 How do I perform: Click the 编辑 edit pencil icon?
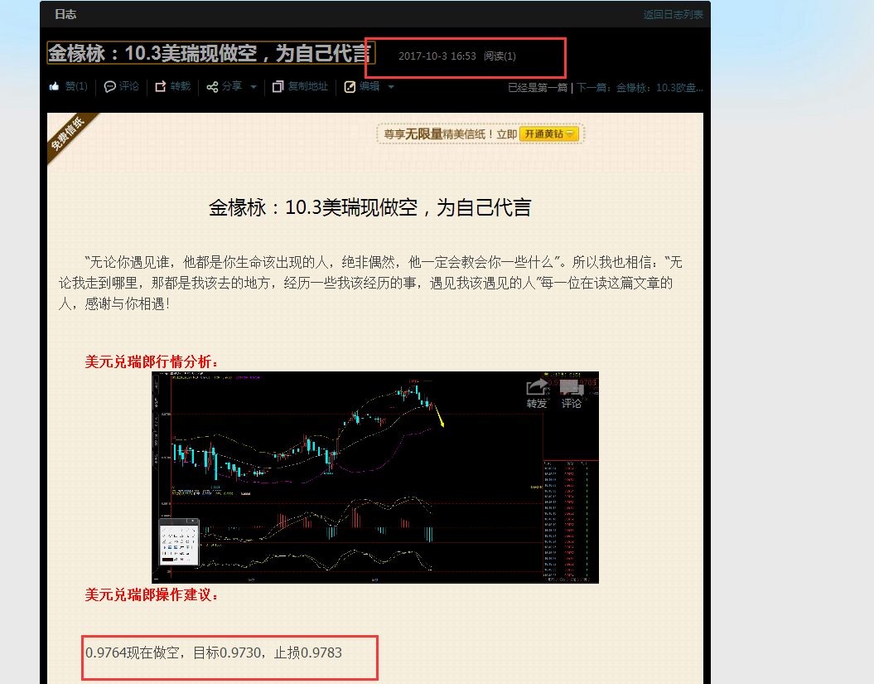[x=350, y=85]
